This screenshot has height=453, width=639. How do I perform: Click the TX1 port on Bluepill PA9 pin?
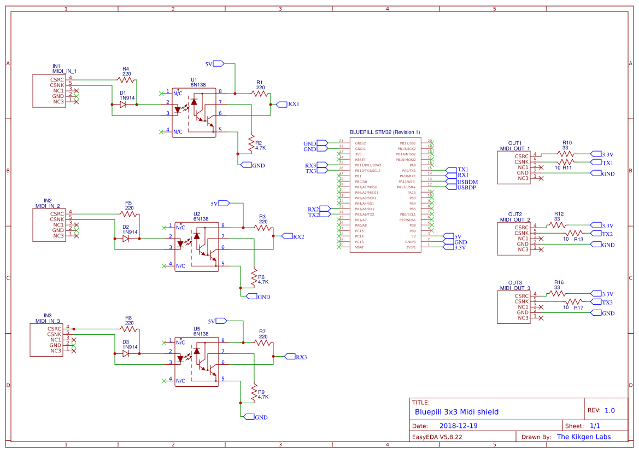(x=451, y=170)
